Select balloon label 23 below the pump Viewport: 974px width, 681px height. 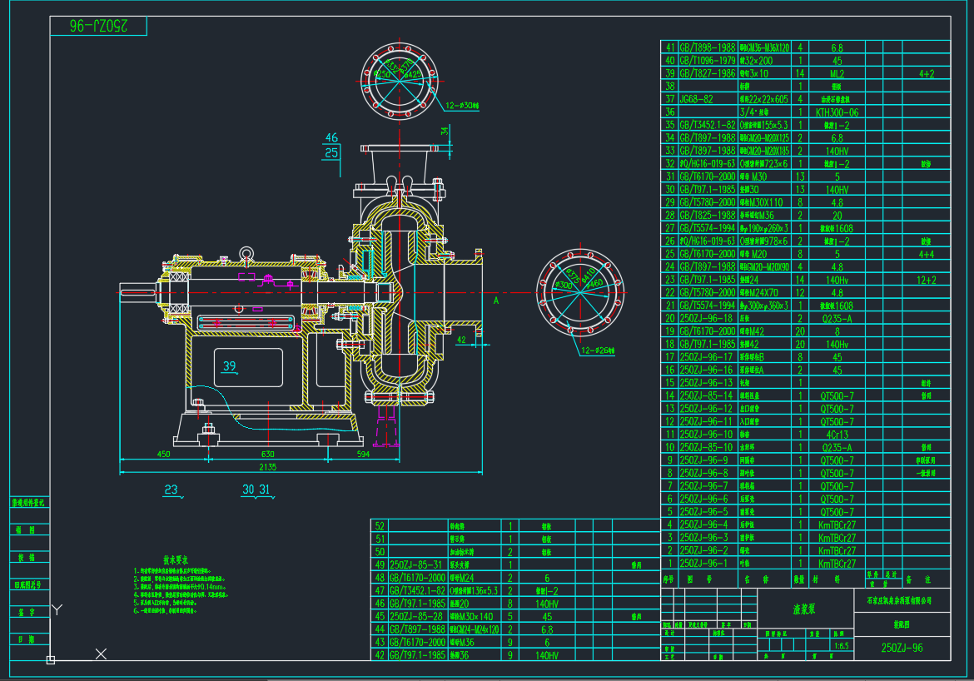tap(172, 490)
